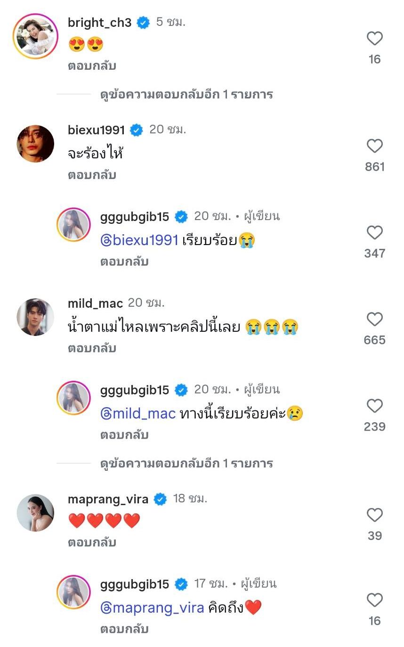The width and height of the screenshot is (404, 647).
Task: Tap heart icon beside maprang_vira's comment
Action: [x=374, y=516]
